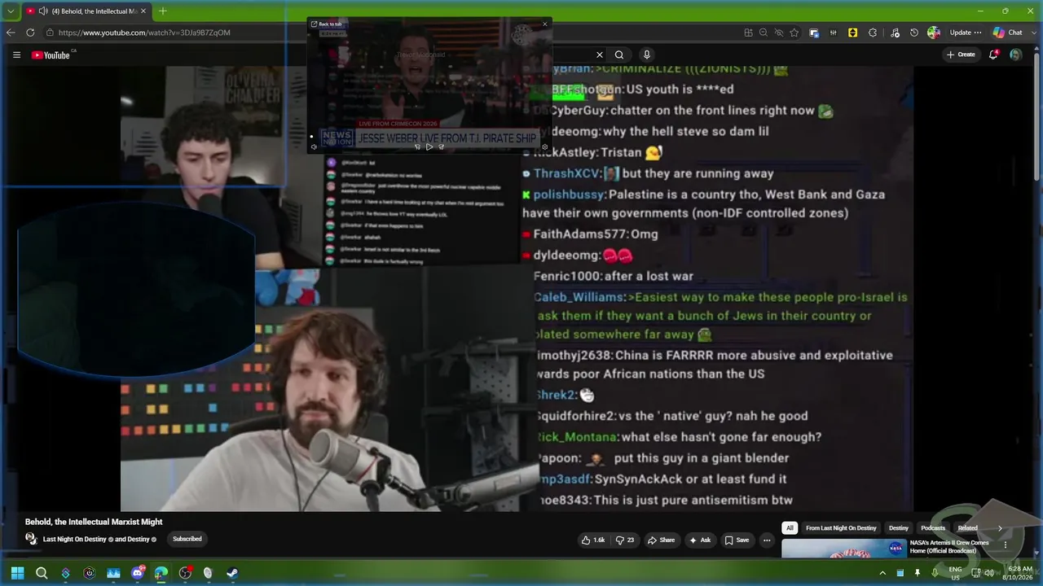This screenshot has height=586, width=1043.
Task: Open the browser extensions puzzle icon
Action: coord(873,33)
